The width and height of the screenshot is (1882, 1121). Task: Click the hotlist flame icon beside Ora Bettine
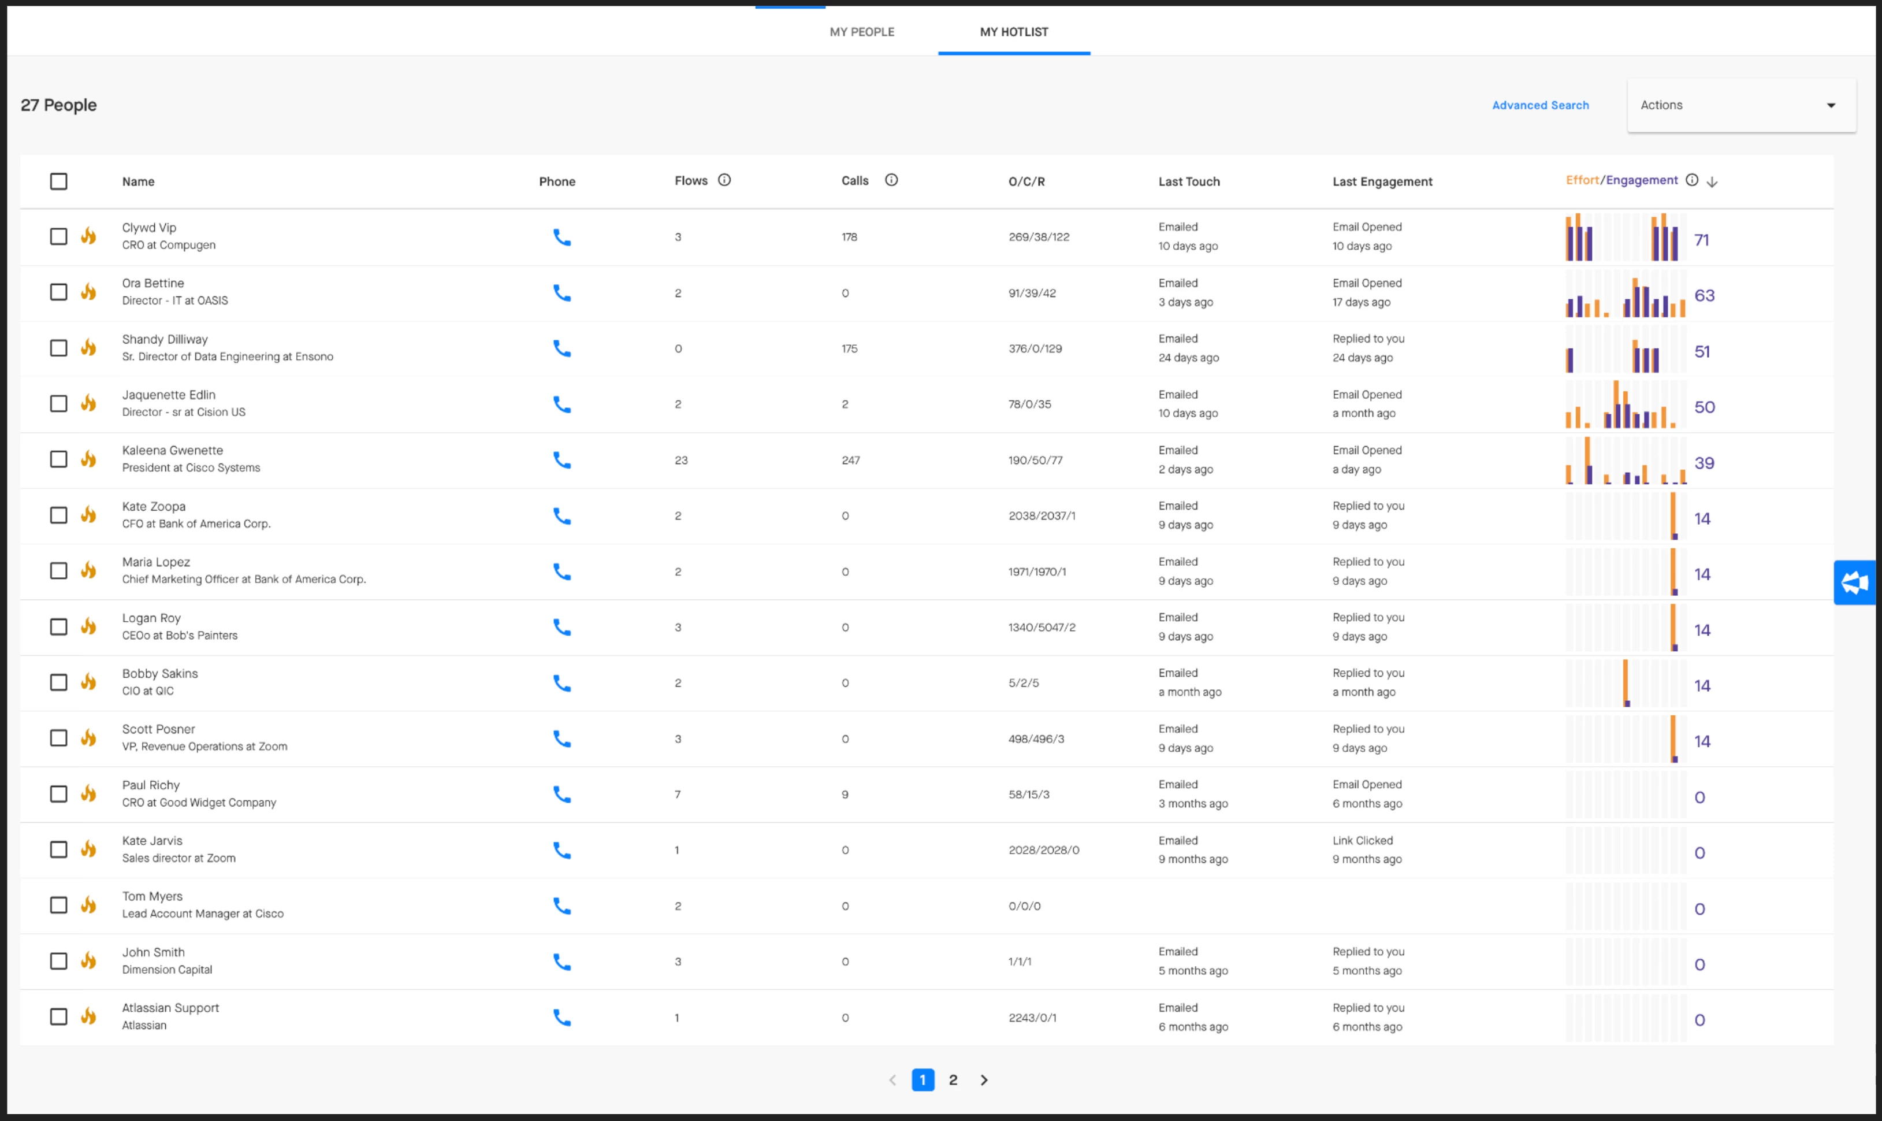89,292
